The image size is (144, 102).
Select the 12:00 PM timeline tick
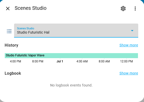point(126,61)
